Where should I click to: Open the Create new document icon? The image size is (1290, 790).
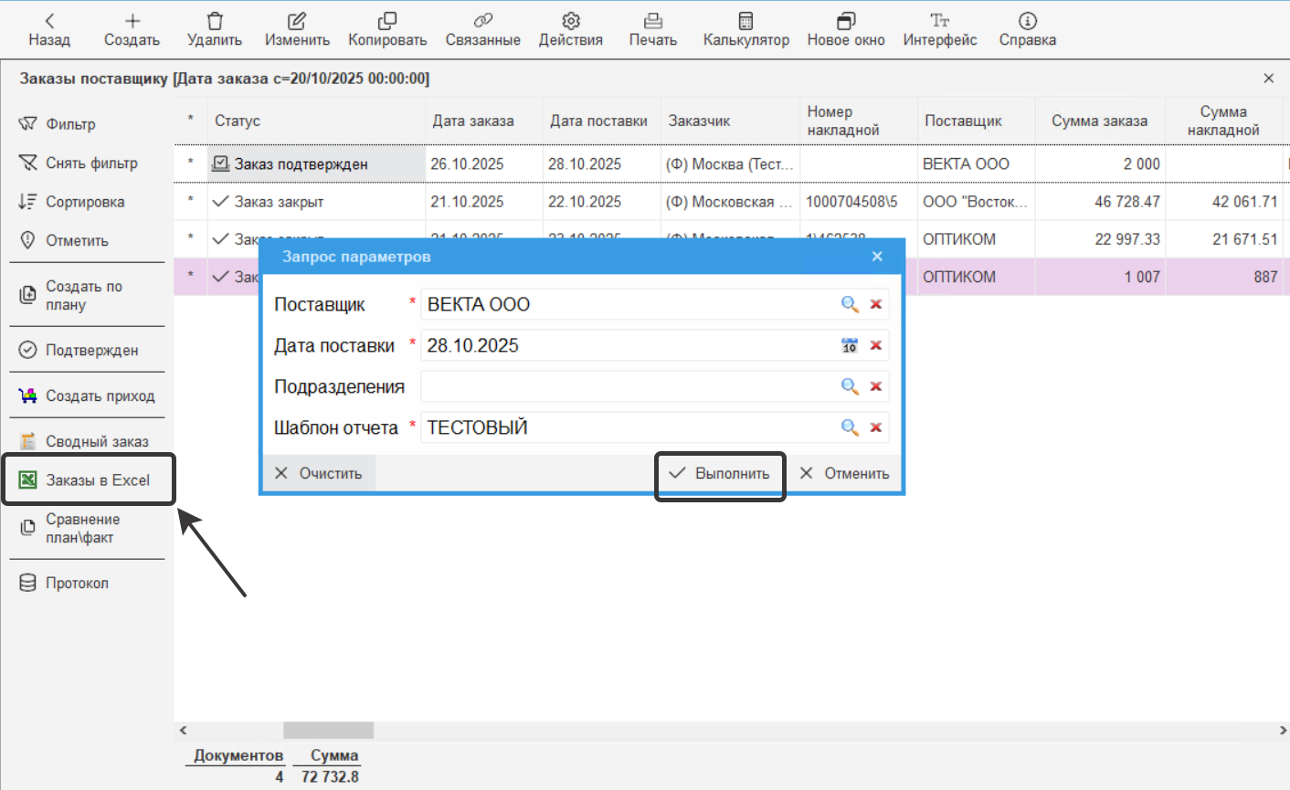tap(132, 21)
